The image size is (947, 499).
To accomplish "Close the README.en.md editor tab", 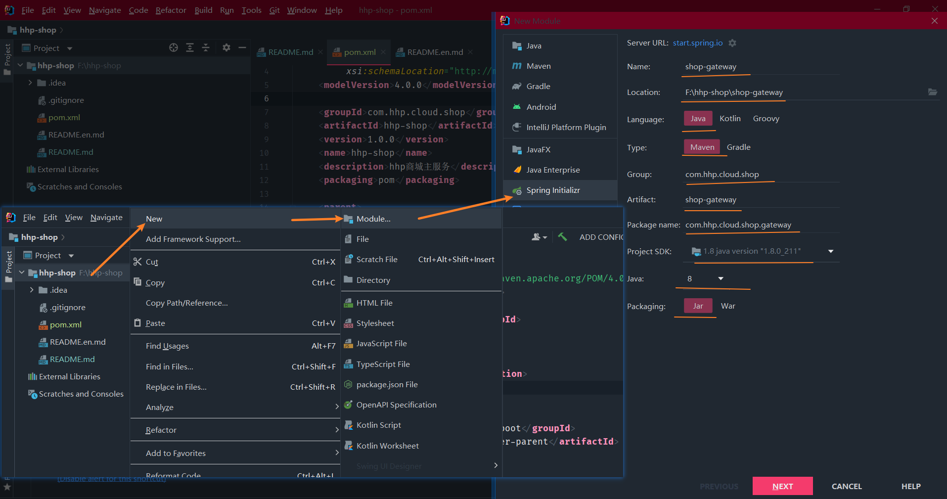I will coord(470,52).
